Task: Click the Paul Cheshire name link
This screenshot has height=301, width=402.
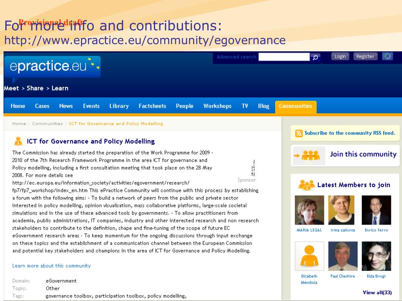Action: point(343,276)
